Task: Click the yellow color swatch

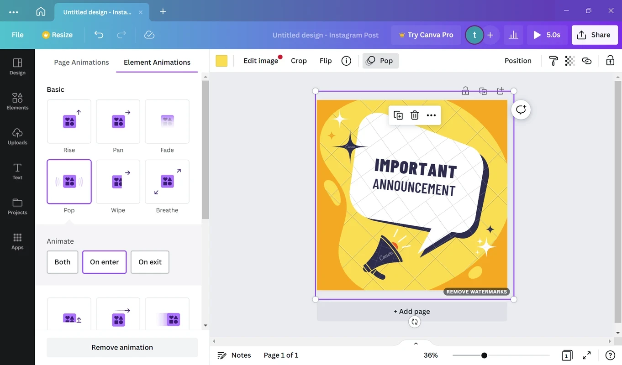Action: pyautogui.click(x=221, y=61)
